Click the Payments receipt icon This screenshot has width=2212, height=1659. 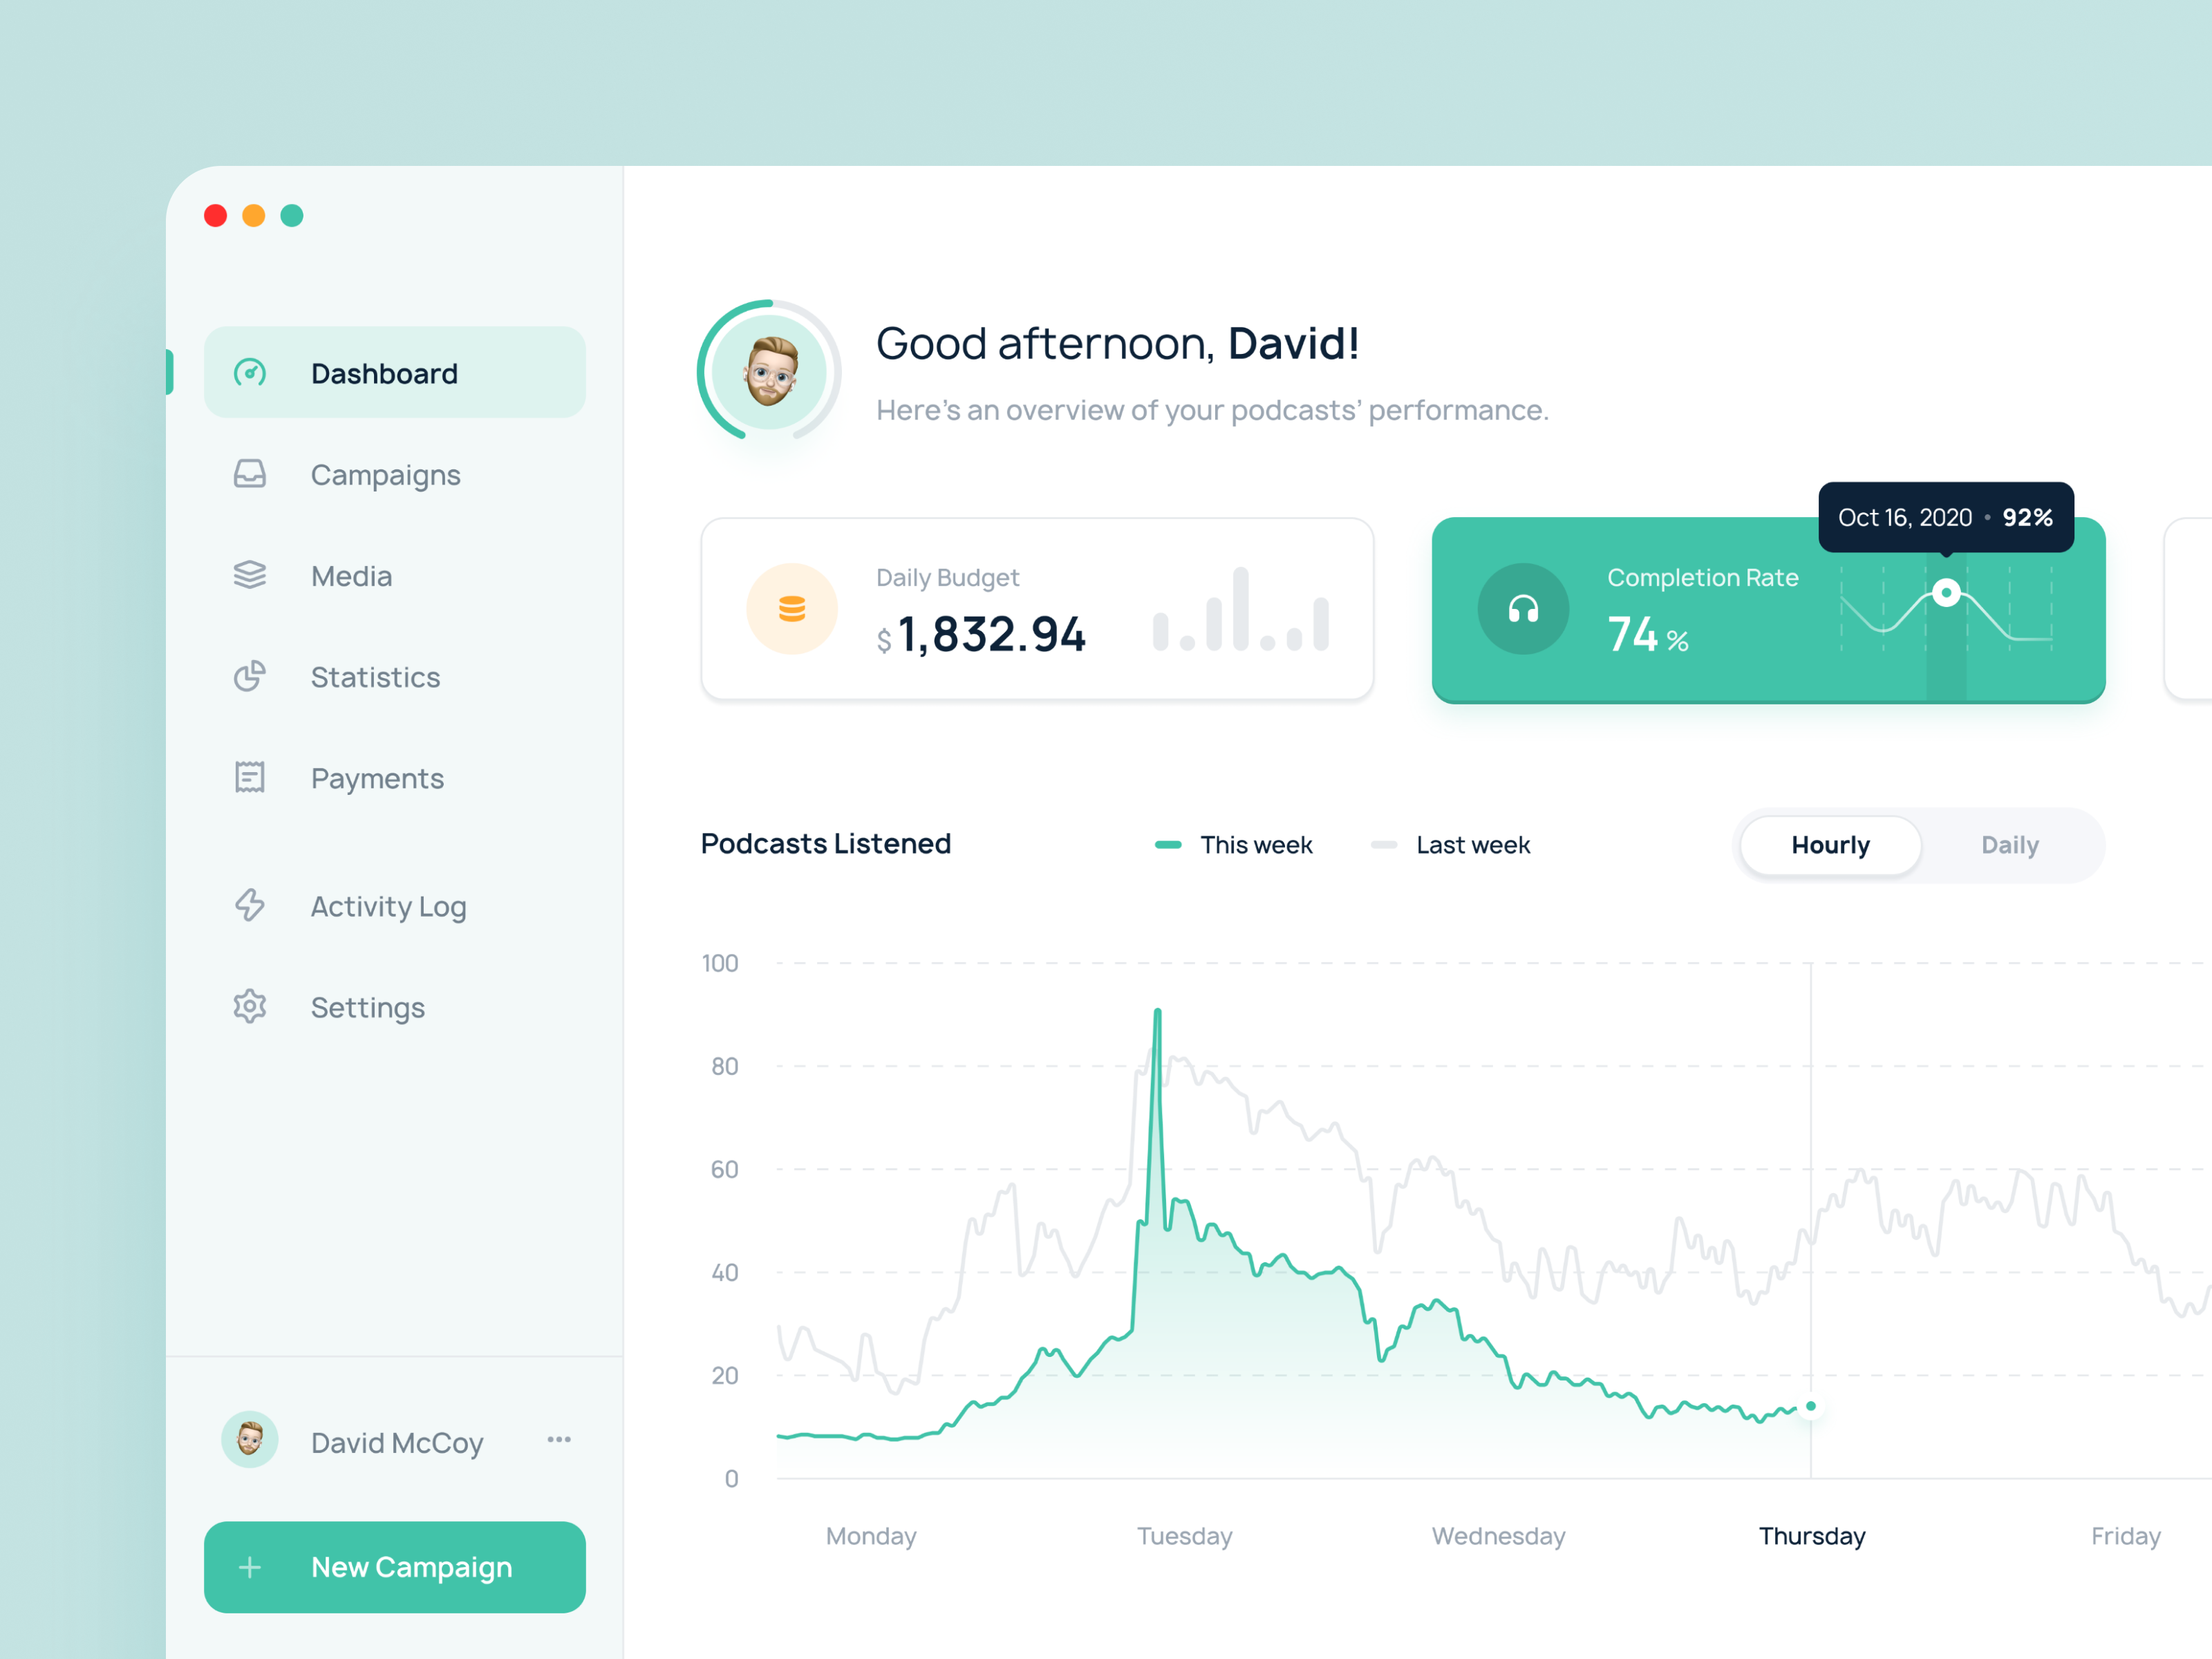(x=250, y=777)
